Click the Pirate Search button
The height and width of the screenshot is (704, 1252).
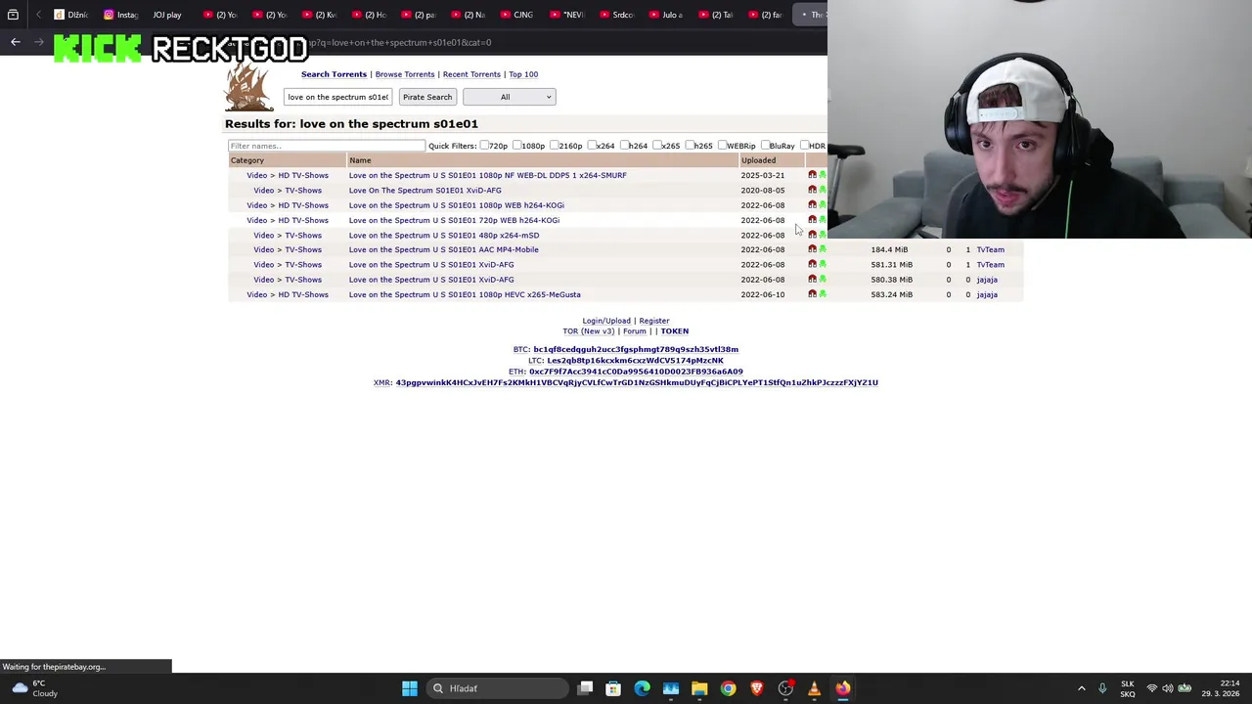pyautogui.click(x=427, y=97)
